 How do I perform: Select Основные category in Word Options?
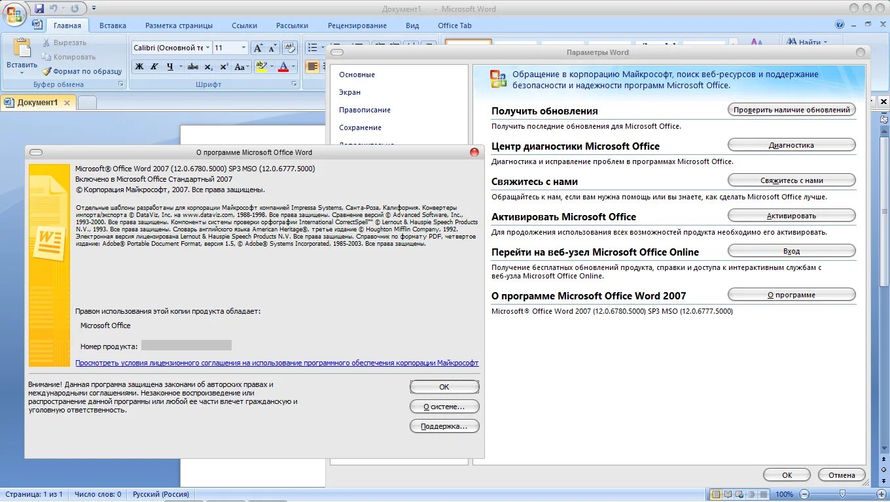[x=357, y=75]
